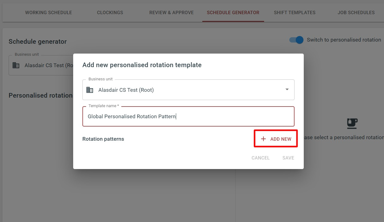This screenshot has height=222, width=384.
Task: Click the Add new personalised rotation template heading
Action: pyautogui.click(x=142, y=65)
